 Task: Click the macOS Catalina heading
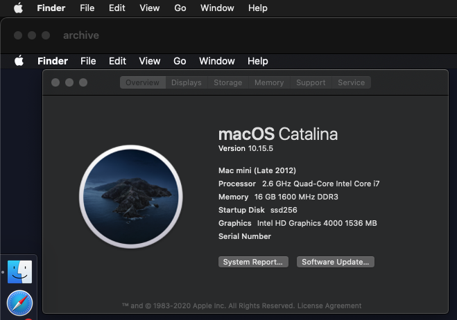[x=278, y=134]
